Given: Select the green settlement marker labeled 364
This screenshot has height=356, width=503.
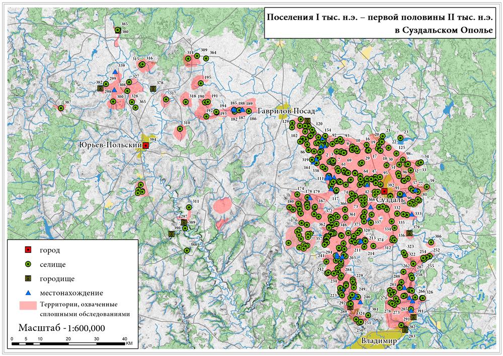Looking at the screenshot, I should pos(206,58).
